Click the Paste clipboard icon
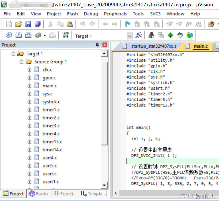The height and width of the screenshot is (201, 219). (x=70, y=24)
